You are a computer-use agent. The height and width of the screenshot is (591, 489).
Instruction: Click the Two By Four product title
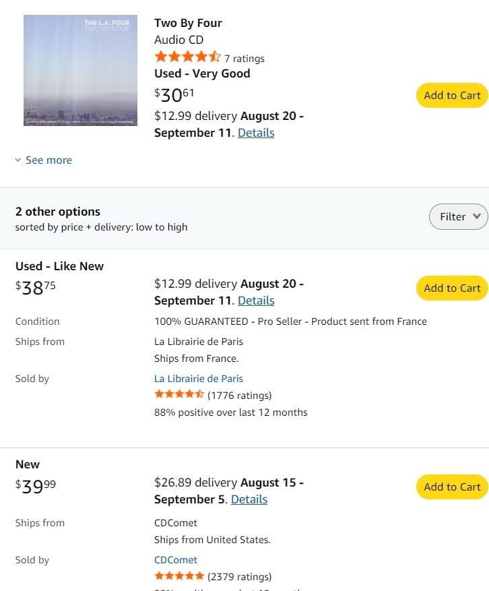pos(188,23)
